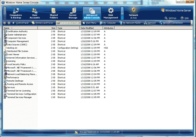196x137 pixels.
Task: Open Control Panel from the toolbar
Action: pos(21,23)
